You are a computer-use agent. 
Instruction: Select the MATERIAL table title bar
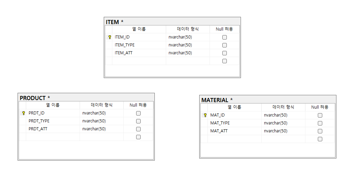point(267,100)
